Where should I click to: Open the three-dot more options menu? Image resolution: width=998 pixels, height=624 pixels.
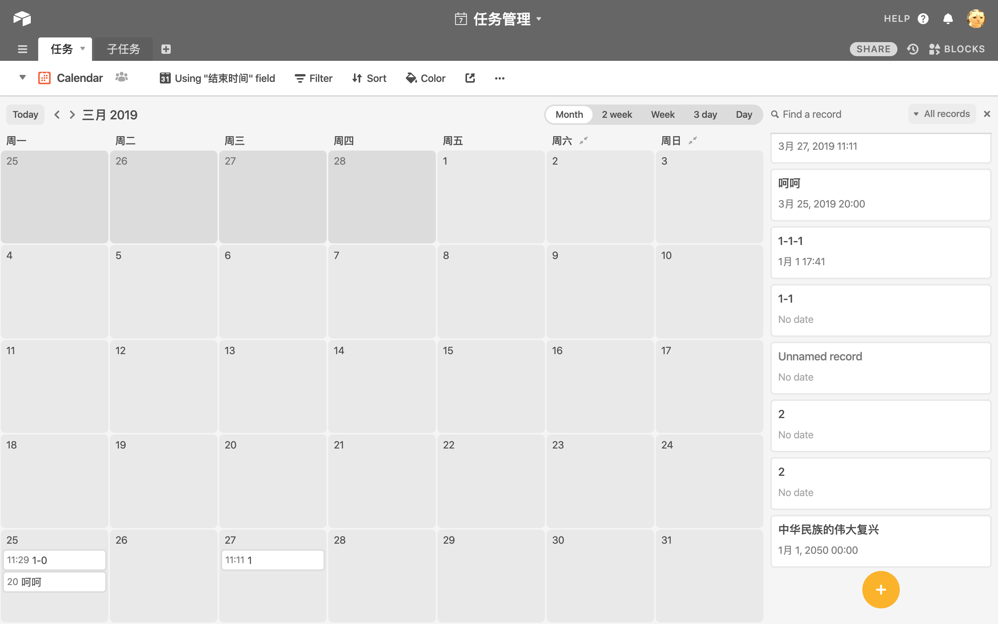coord(499,78)
